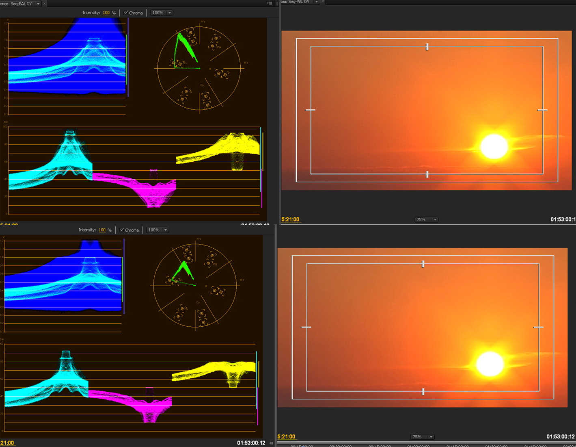Click the vectorscope display in the top panel

198,68
